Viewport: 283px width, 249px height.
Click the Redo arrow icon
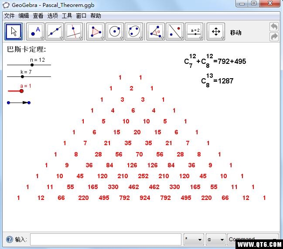(x=274, y=37)
